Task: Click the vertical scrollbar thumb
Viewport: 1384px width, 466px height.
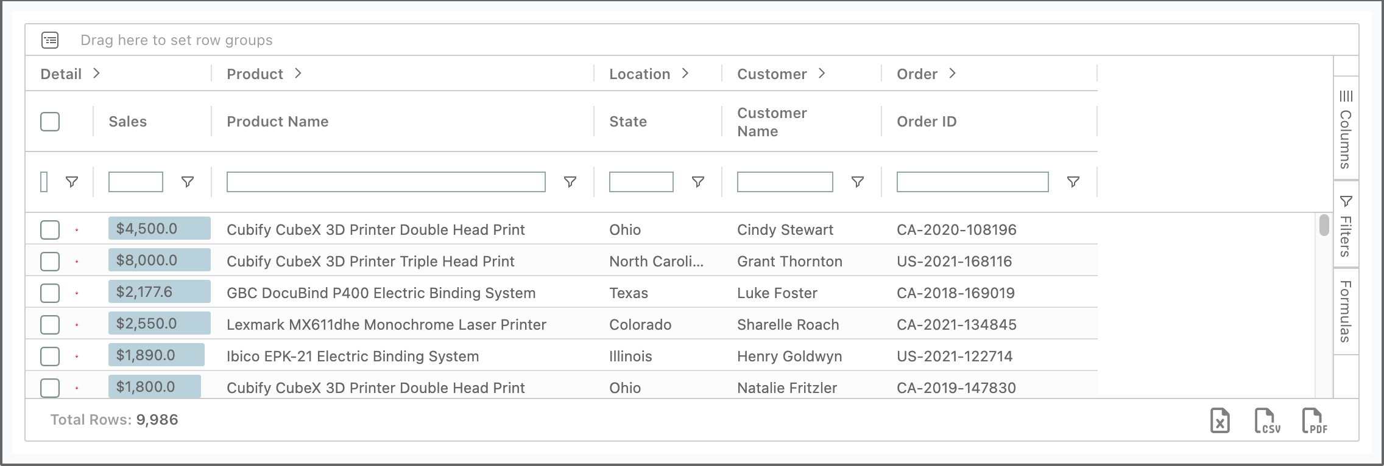Action: pos(1324,224)
